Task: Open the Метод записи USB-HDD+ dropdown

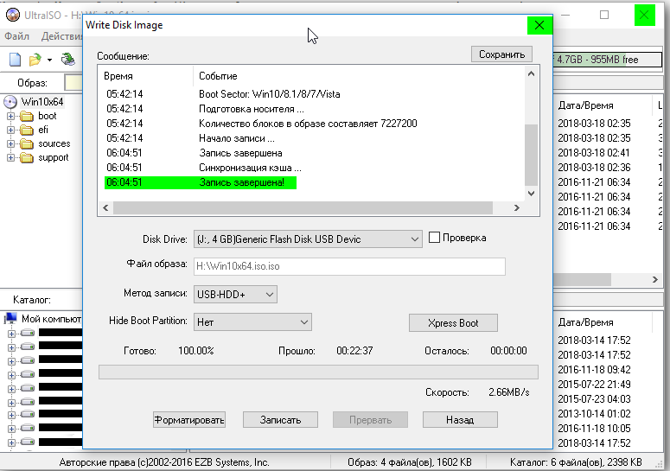Action: pyautogui.click(x=235, y=295)
